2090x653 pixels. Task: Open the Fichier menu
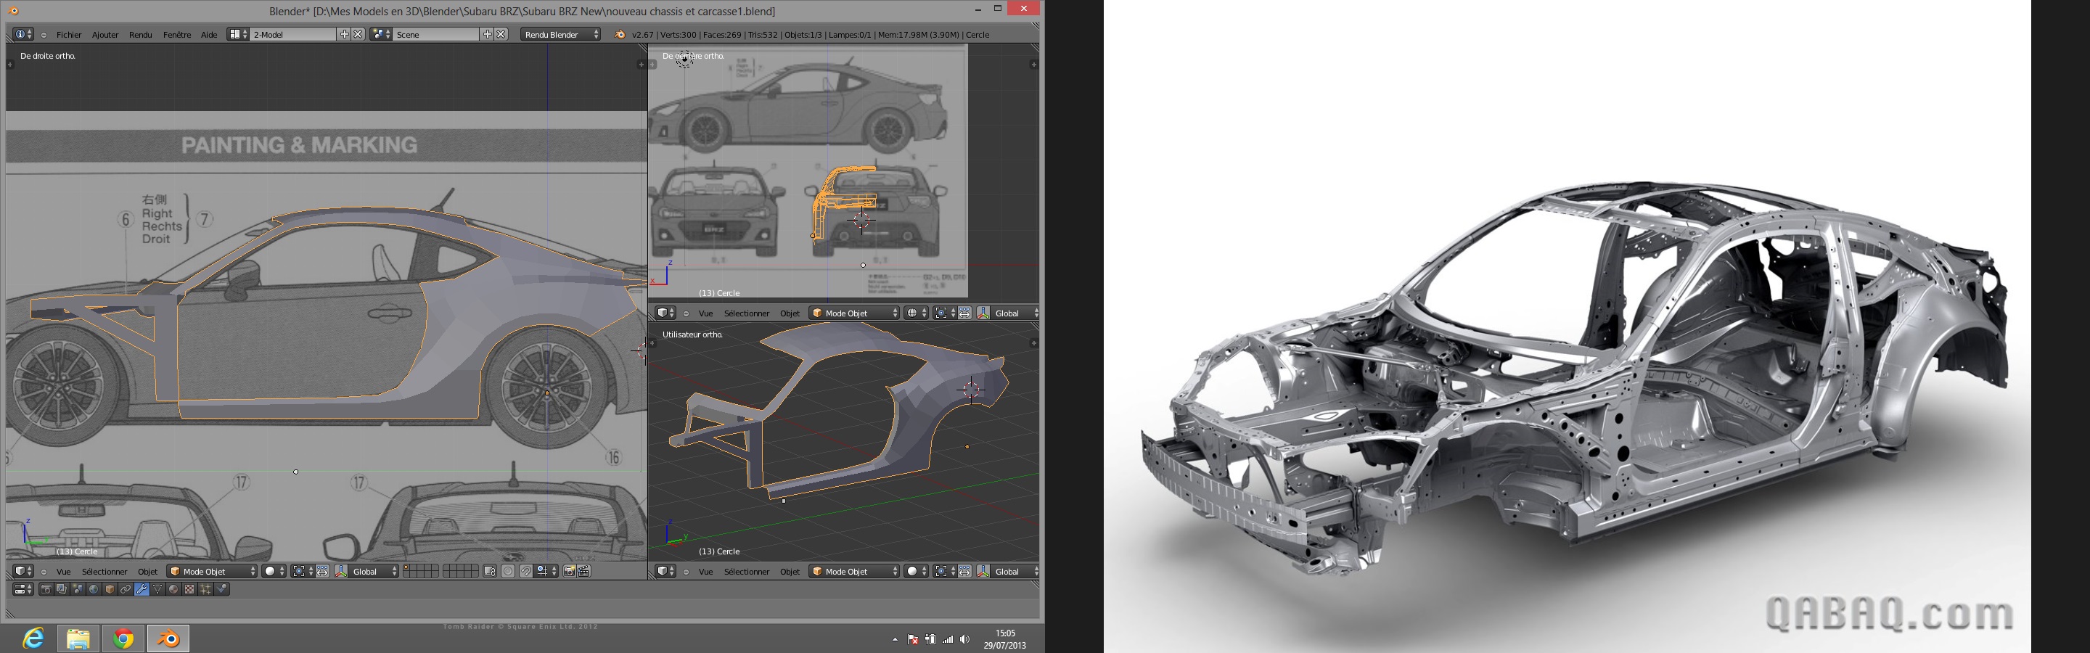(x=69, y=35)
